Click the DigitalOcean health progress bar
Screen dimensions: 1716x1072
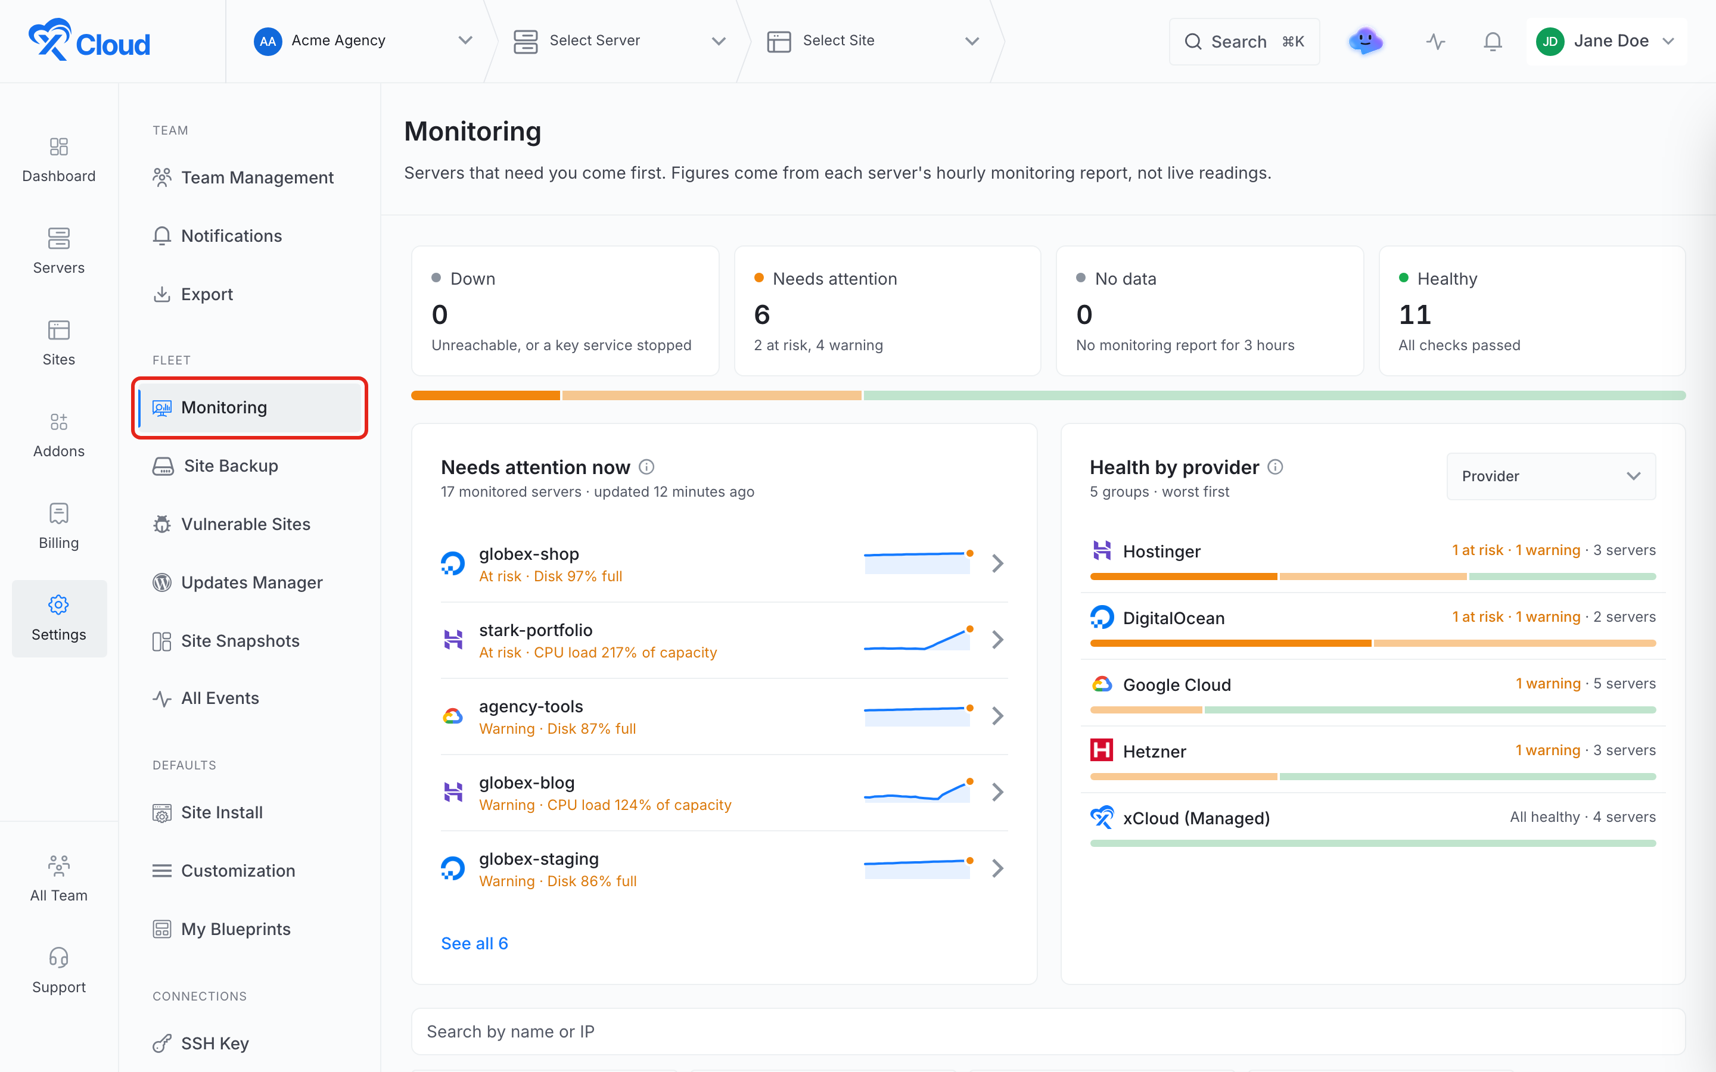(1373, 643)
